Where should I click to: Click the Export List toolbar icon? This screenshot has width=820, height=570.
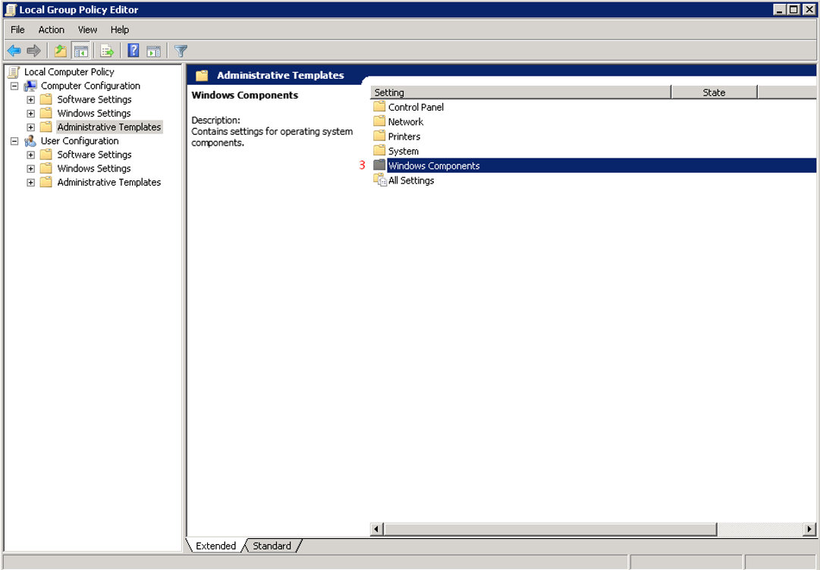click(107, 51)
